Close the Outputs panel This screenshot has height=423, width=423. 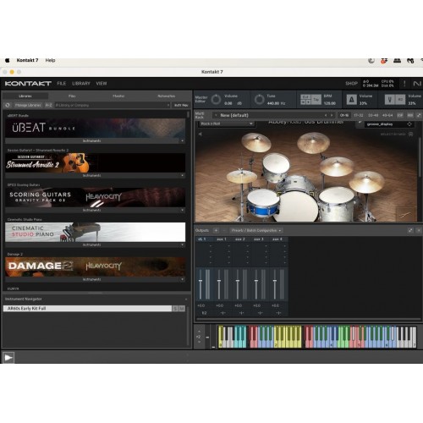click(x=419, y=230)
